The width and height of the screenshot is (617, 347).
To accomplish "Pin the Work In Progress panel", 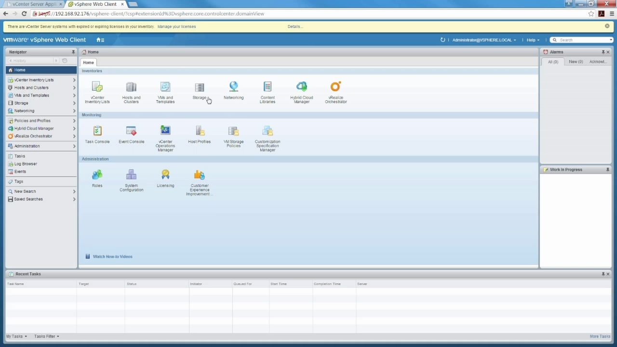I will [x=607, y=170].
